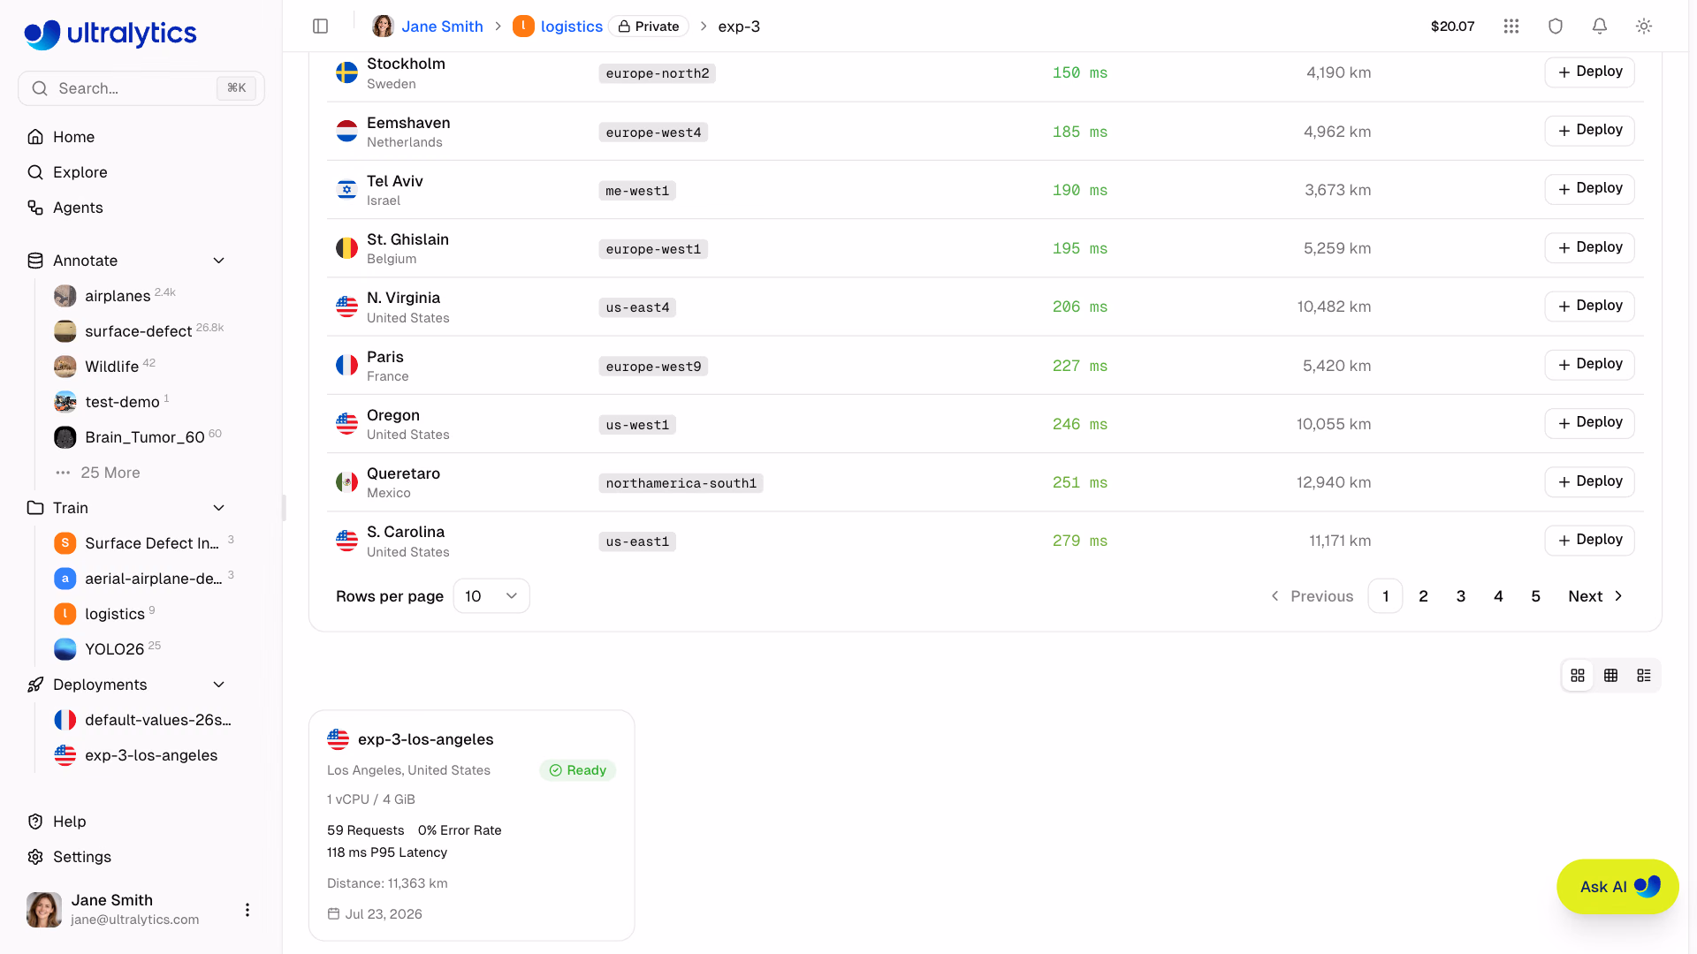Select the Wildlife dataset thumbnail
The height and width of the screenshot is (954, 1697).
[x=65, y=367]
